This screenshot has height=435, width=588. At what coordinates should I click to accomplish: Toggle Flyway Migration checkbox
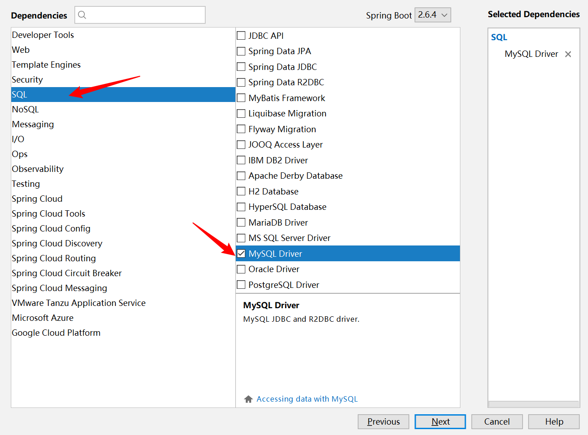click(241, 129)
